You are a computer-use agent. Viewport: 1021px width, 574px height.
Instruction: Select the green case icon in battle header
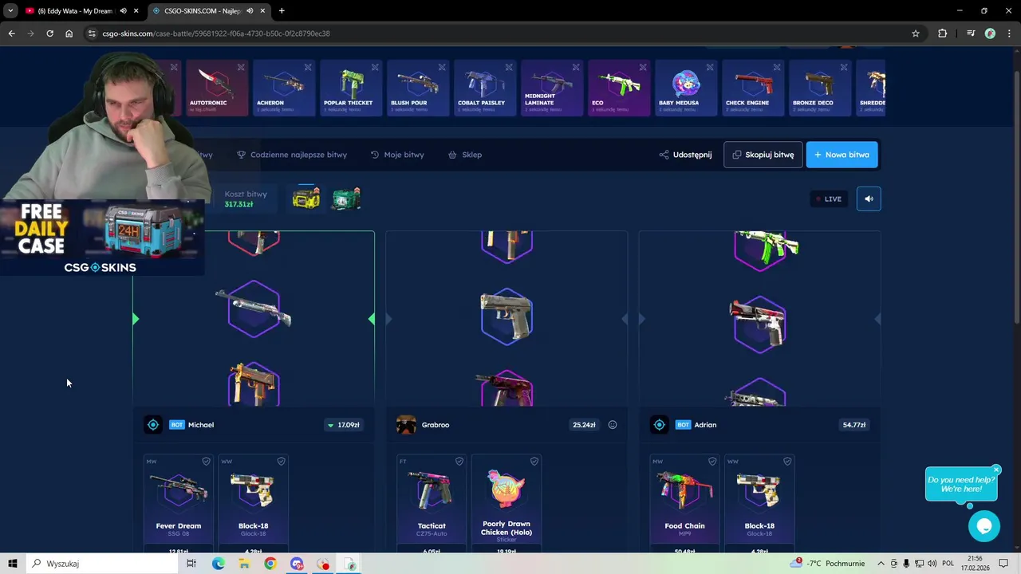346,199
